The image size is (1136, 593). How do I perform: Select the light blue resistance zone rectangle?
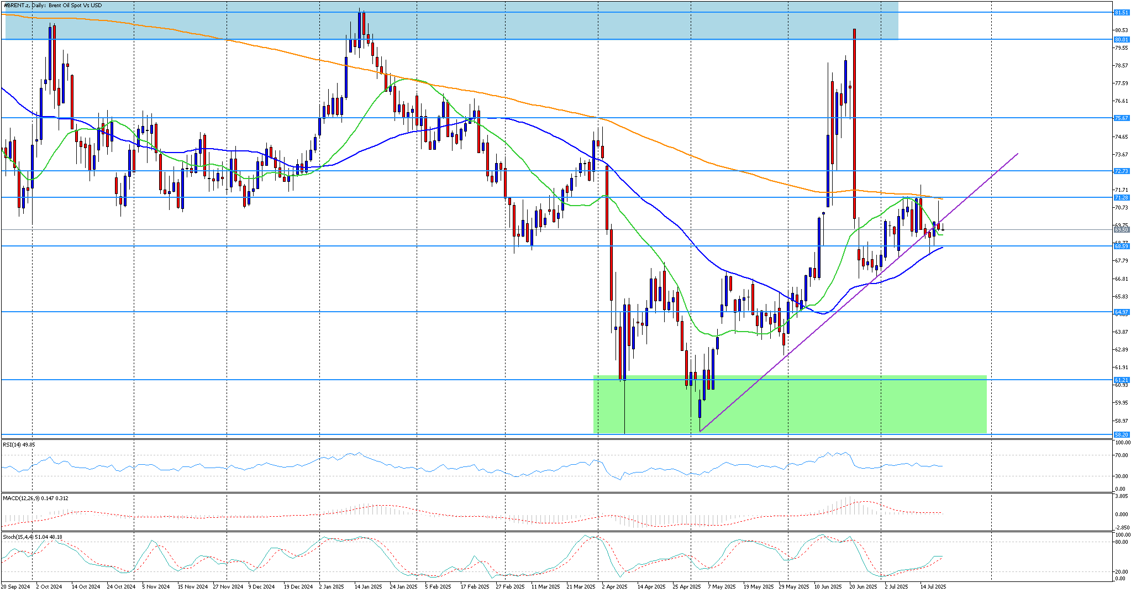[452, 20]
